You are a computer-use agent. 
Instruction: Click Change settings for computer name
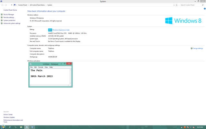pos(198,48)
